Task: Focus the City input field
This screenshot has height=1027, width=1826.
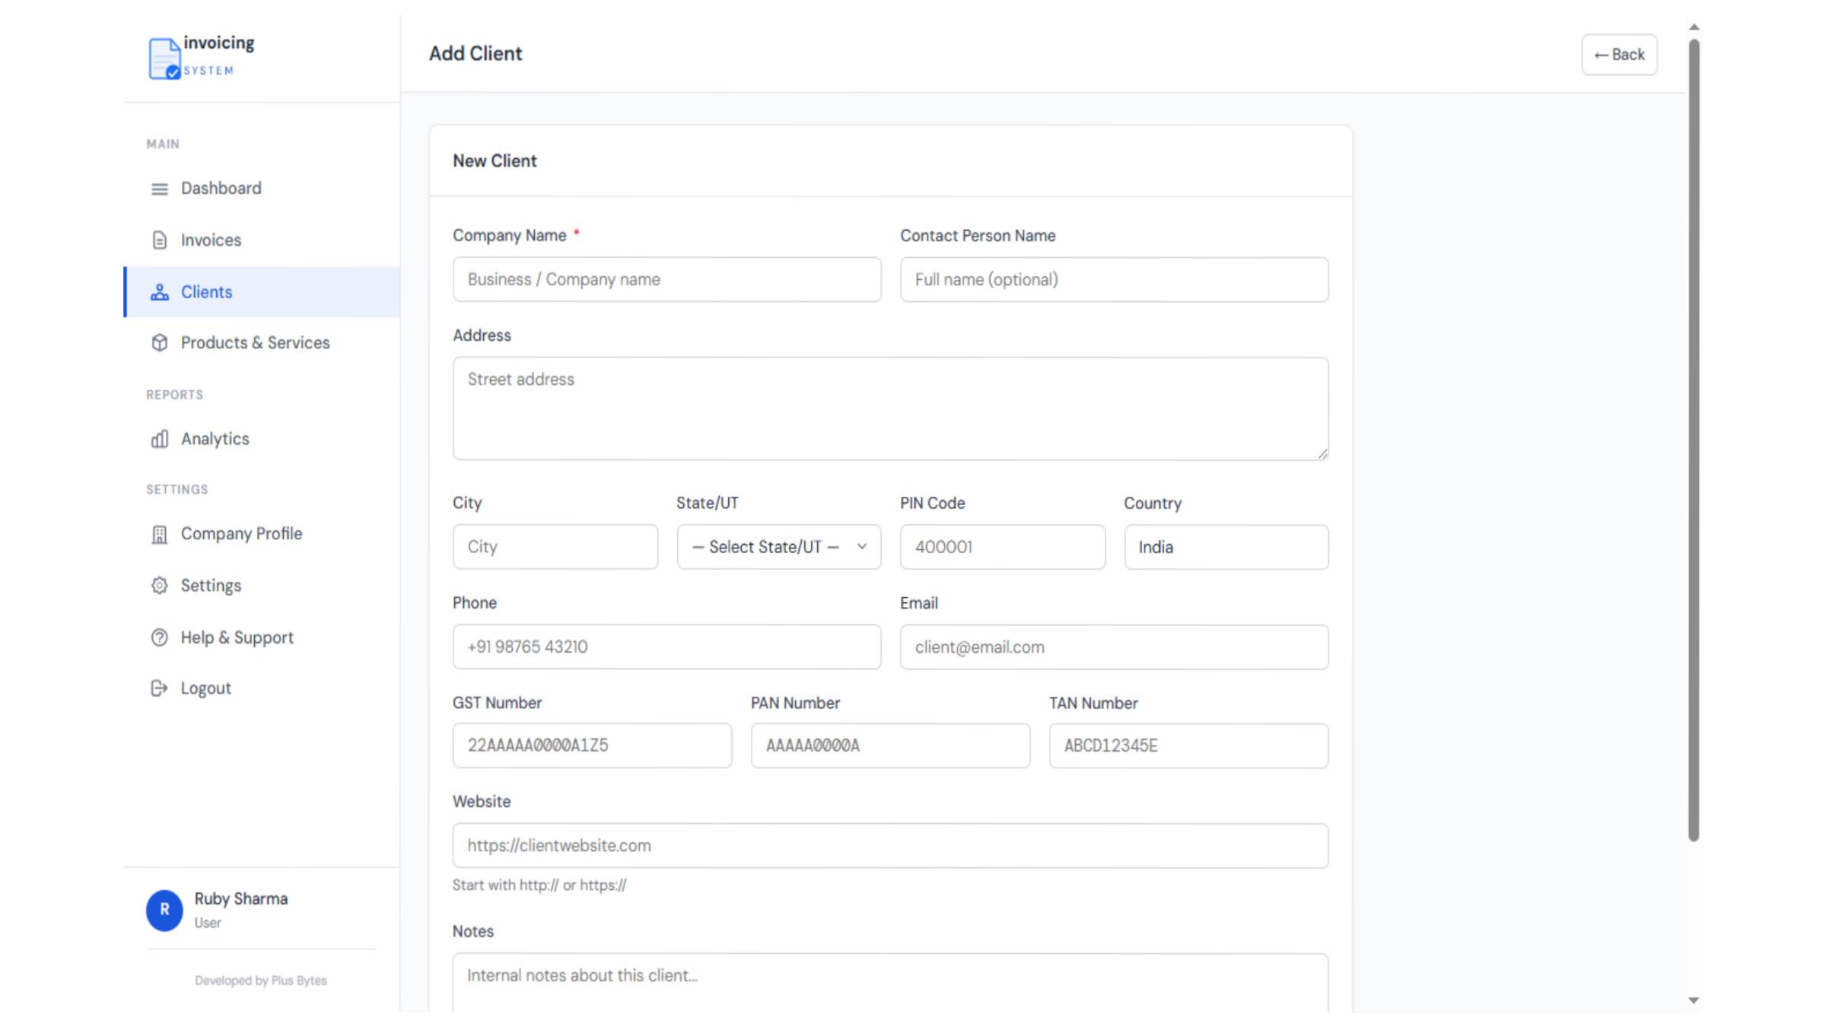Action: [555, 547]
